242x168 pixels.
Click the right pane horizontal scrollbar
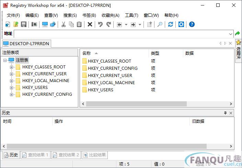click(x=137, y=104)
